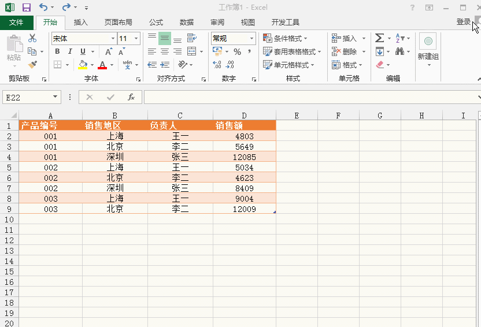The width and height of the screenshot is (481, 327).
Task: Switch to the 数据 Data tab
Action: (x=187, y=22)
